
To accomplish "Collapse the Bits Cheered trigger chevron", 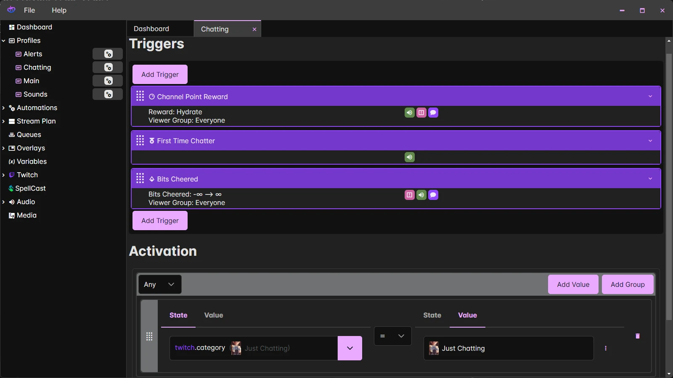I will [650, 178].
